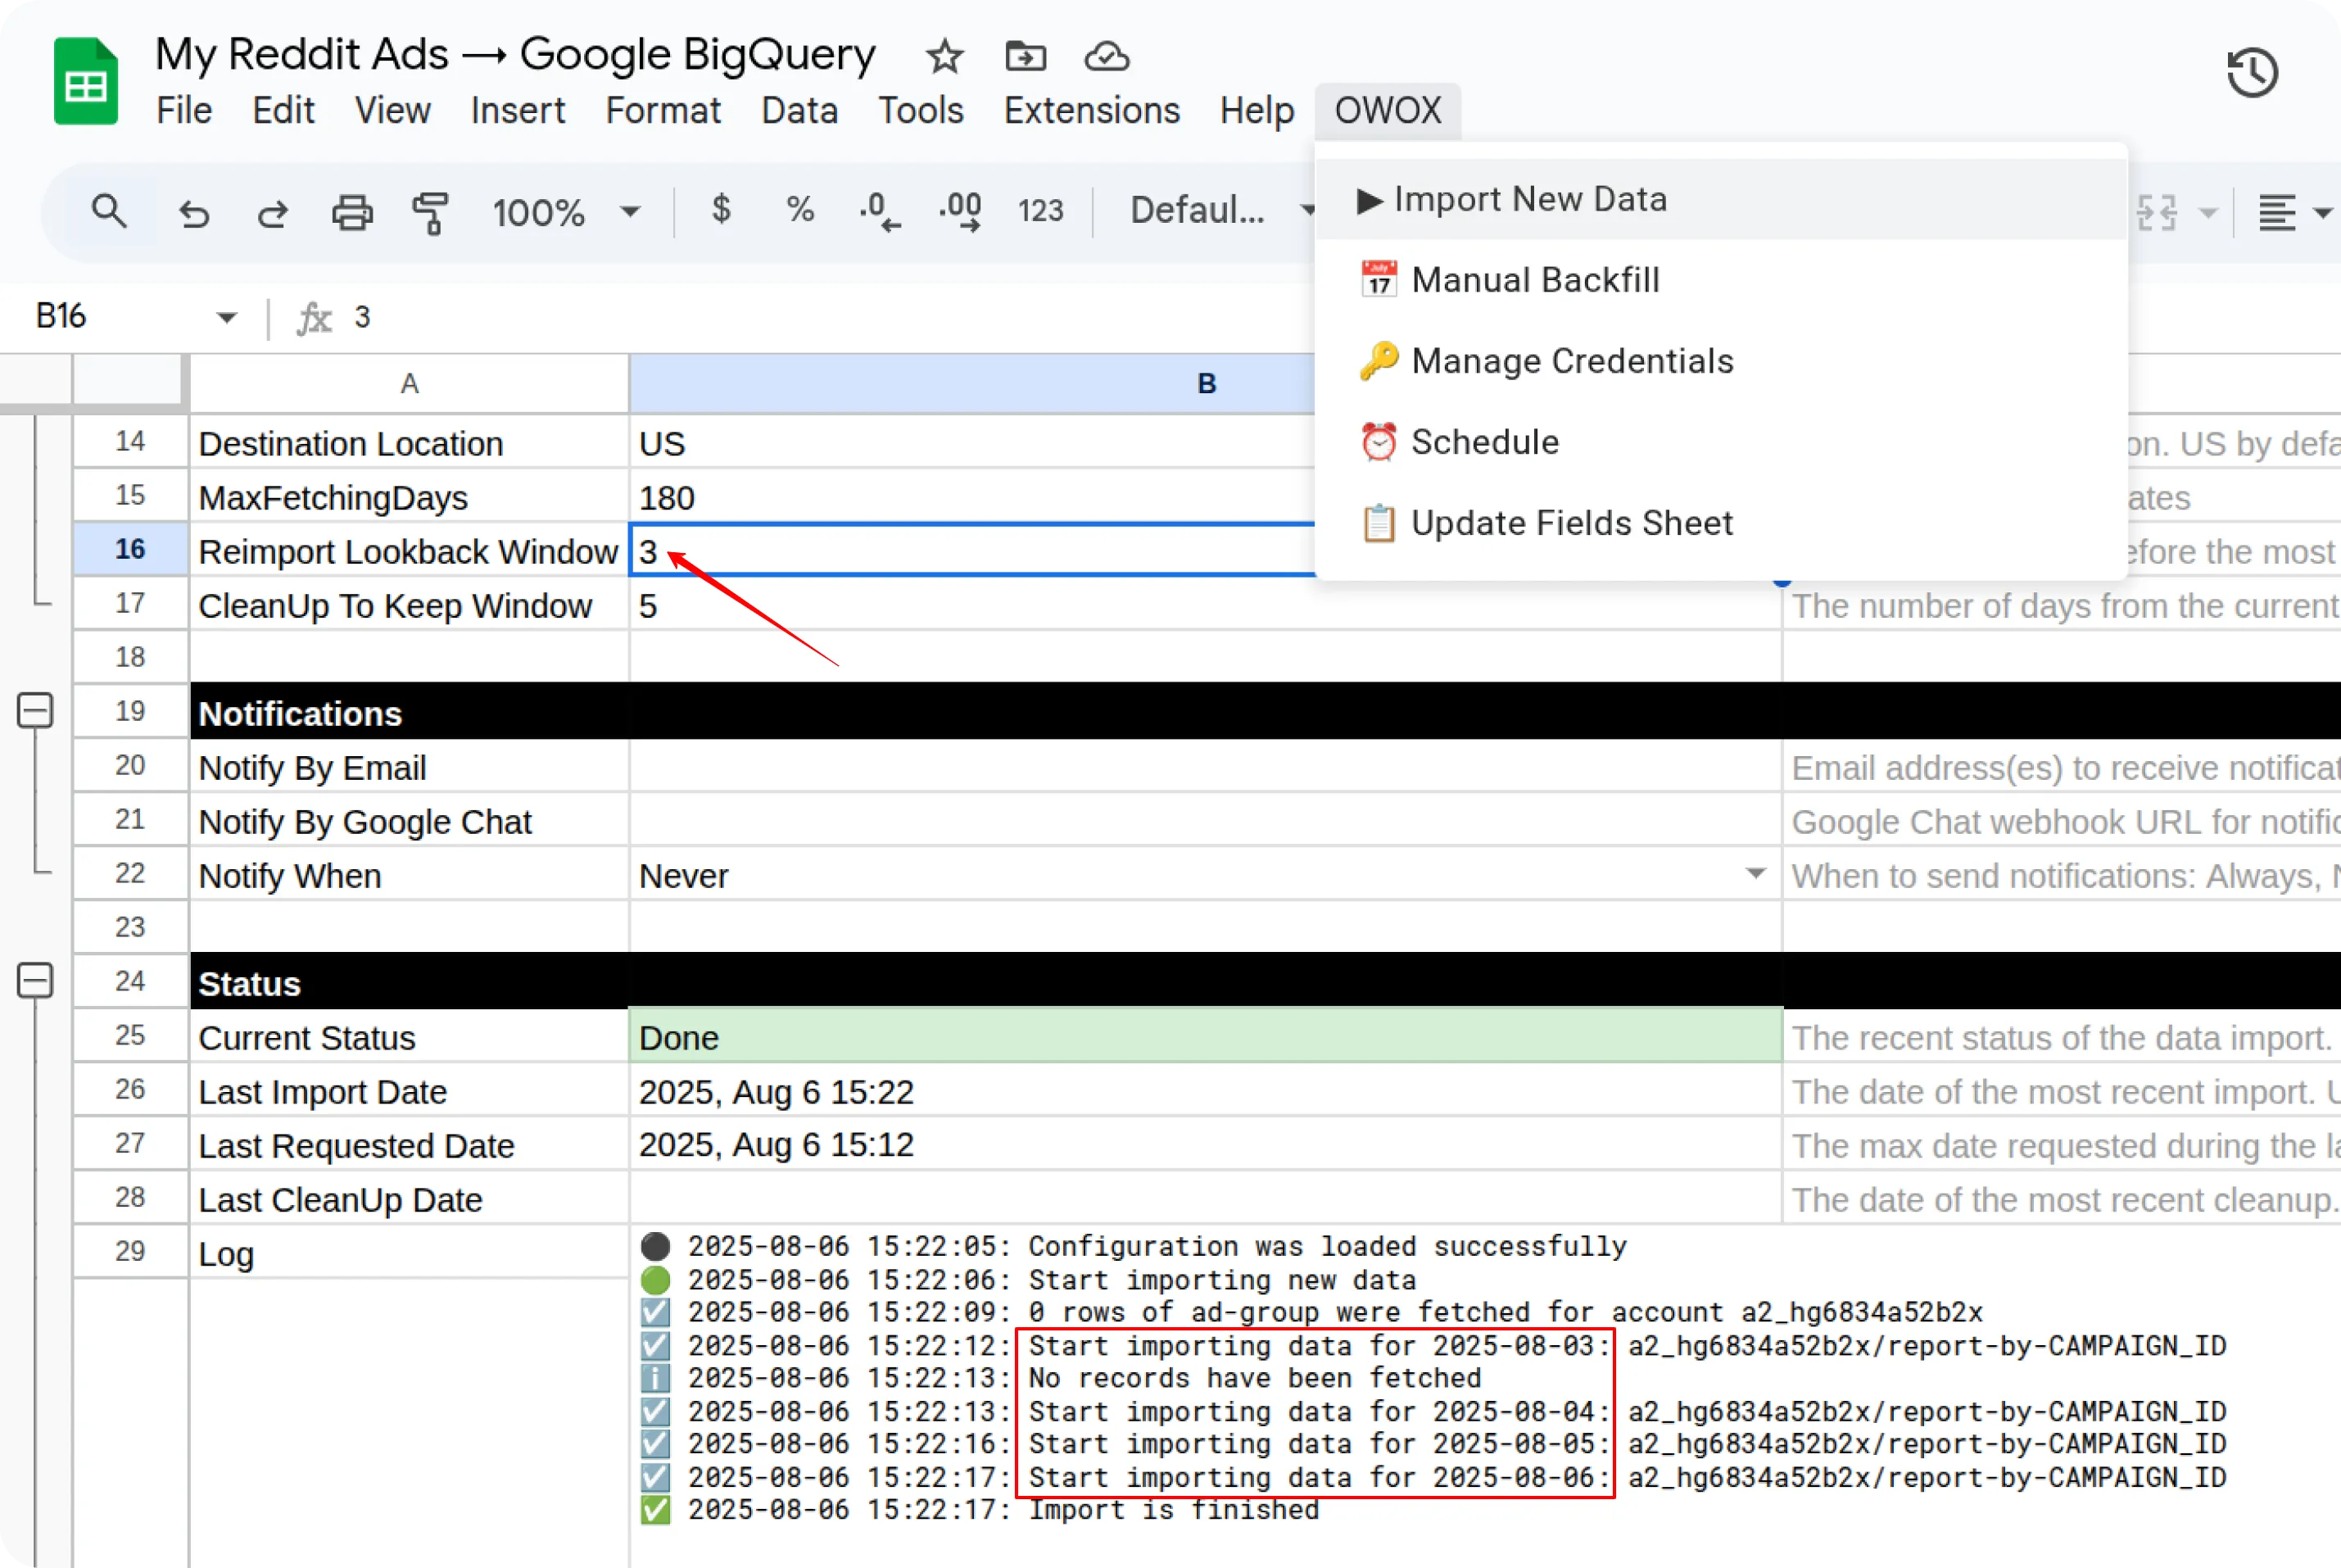Star this spreadsheet document
Viewport: 2341px width, 1568px height.
point(944,57)
